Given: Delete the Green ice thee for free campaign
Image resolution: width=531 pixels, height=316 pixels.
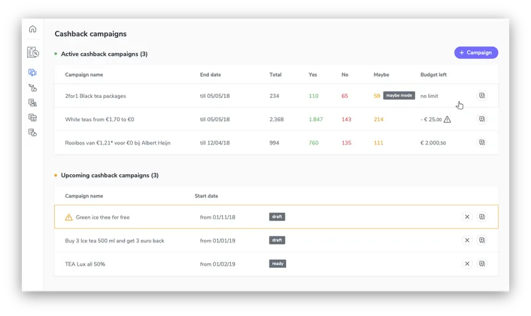Looking at the screenshot, I should click(x=467, y=217).
